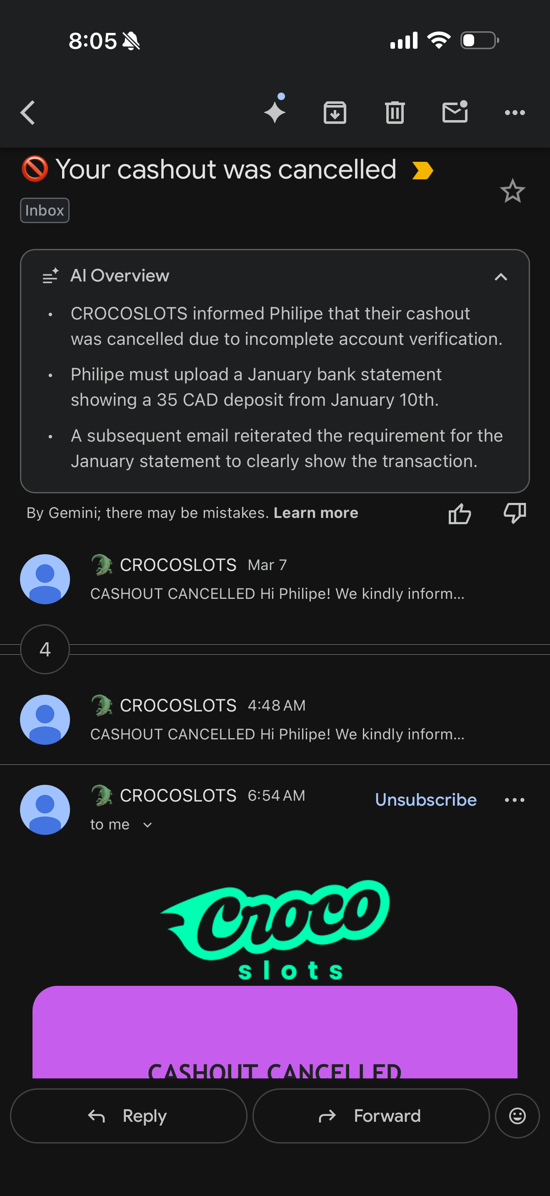Screen dimensions: 550x1196
Task: Expand the 4 hidden collapsed messages
Action: pyautogui.click(x=45, y=649)
